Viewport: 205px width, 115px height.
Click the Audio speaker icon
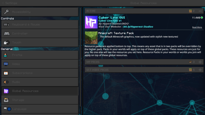tap(6, 82)
